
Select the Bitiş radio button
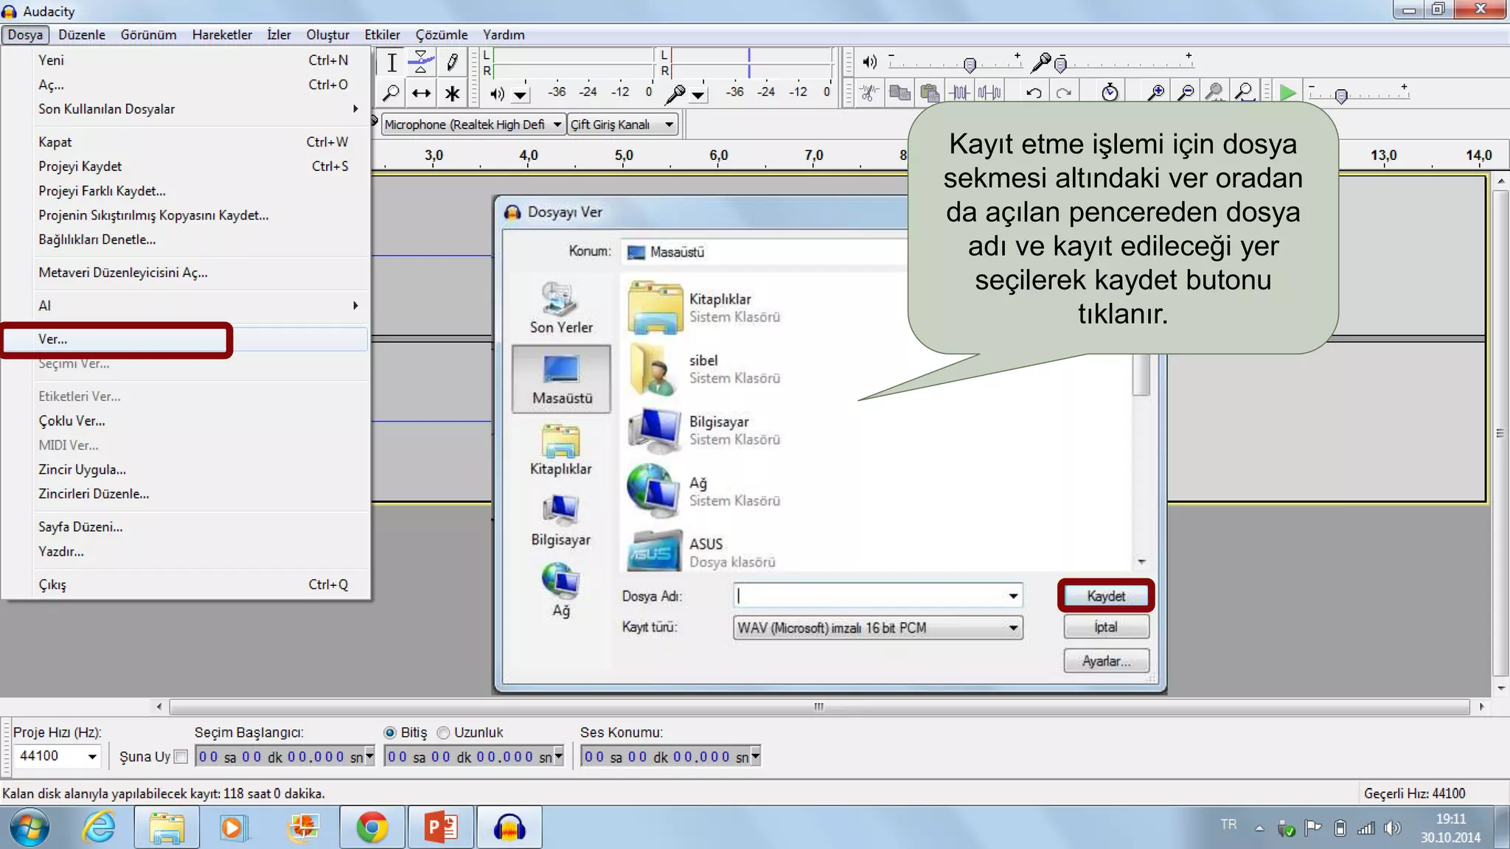tap(390, 733)
